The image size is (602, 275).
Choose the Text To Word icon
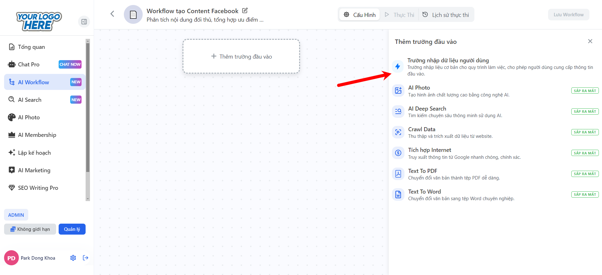click(x=398, y=195)
